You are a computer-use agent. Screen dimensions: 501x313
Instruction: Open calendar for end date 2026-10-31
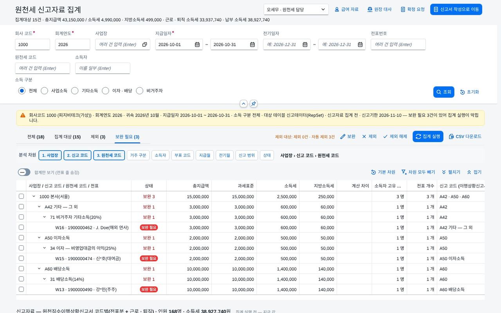tap(252, 45)
